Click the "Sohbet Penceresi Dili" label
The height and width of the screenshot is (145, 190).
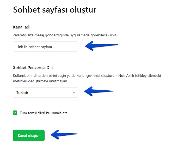pyautogui.click(x=33, y=68)
